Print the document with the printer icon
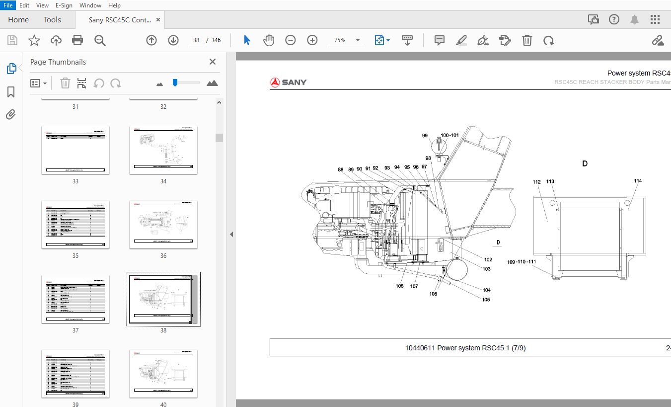 click(77, 40)
